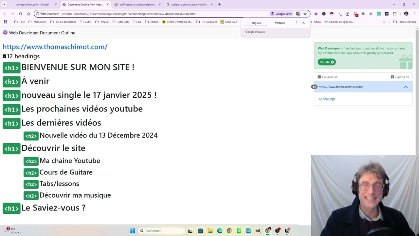Click the Donate button

(327, 62)
